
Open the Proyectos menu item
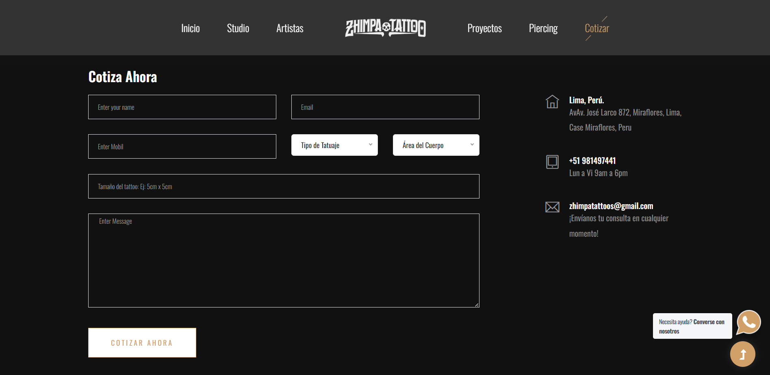click(x=484, y=28)
